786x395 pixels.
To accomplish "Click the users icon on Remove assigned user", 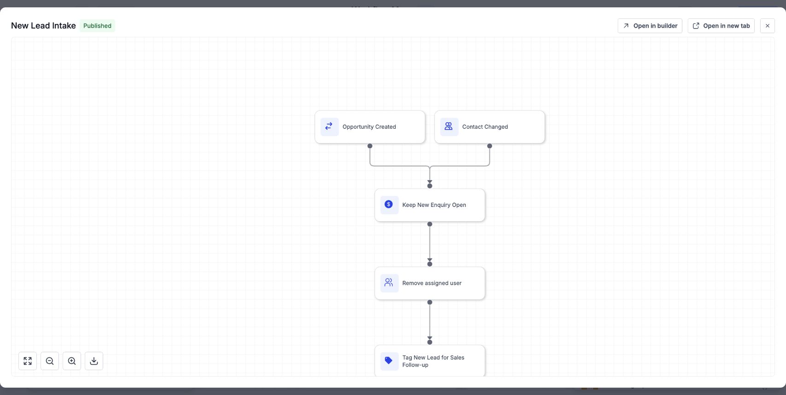I will pyautogui.click(x=389, y=283).
